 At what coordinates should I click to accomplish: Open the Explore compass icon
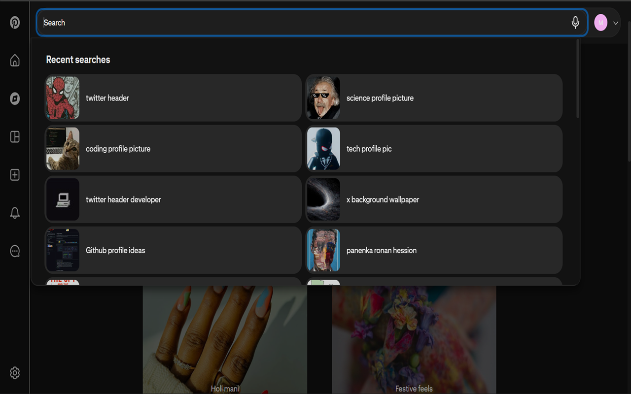tap(15, 98)
